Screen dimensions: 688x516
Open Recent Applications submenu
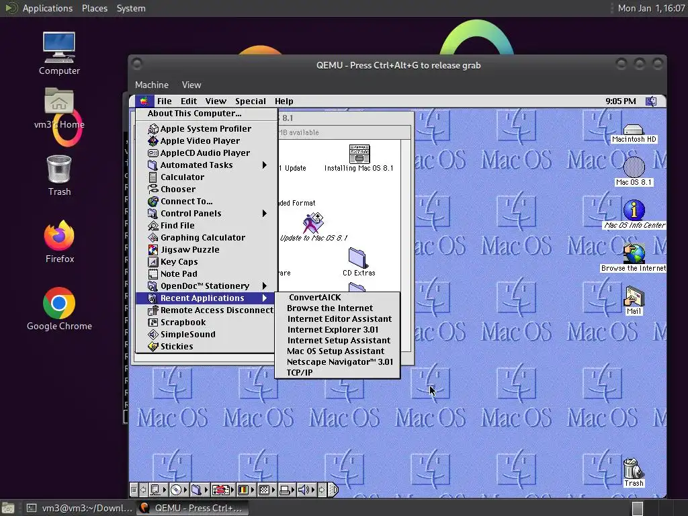click(x=206, y=298)
